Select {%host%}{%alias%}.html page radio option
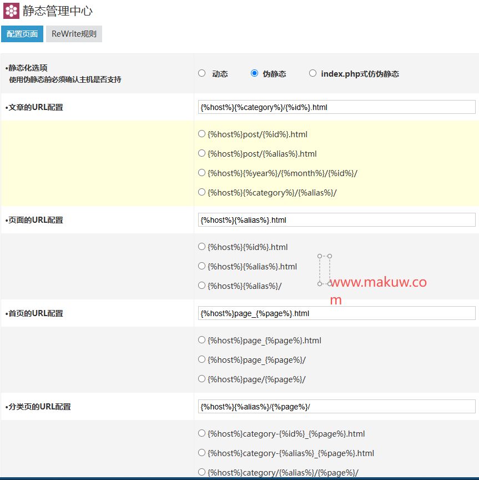The image size is (479, 480). [x=201, y=266]
